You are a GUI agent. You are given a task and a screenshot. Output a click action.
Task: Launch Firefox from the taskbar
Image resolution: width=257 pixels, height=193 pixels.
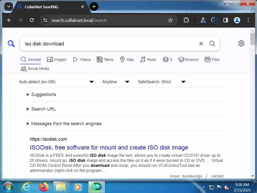(44, 187)
